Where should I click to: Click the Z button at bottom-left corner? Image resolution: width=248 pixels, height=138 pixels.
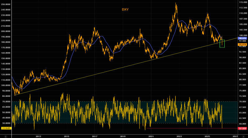6,136
